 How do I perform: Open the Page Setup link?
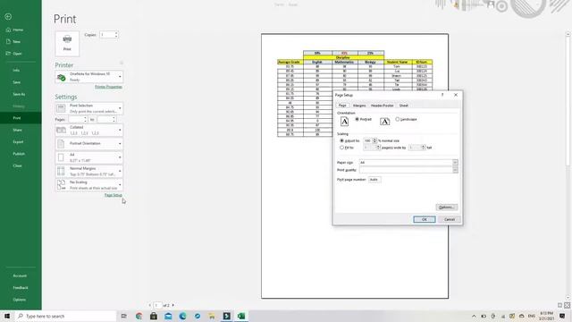tap(114, 195)
